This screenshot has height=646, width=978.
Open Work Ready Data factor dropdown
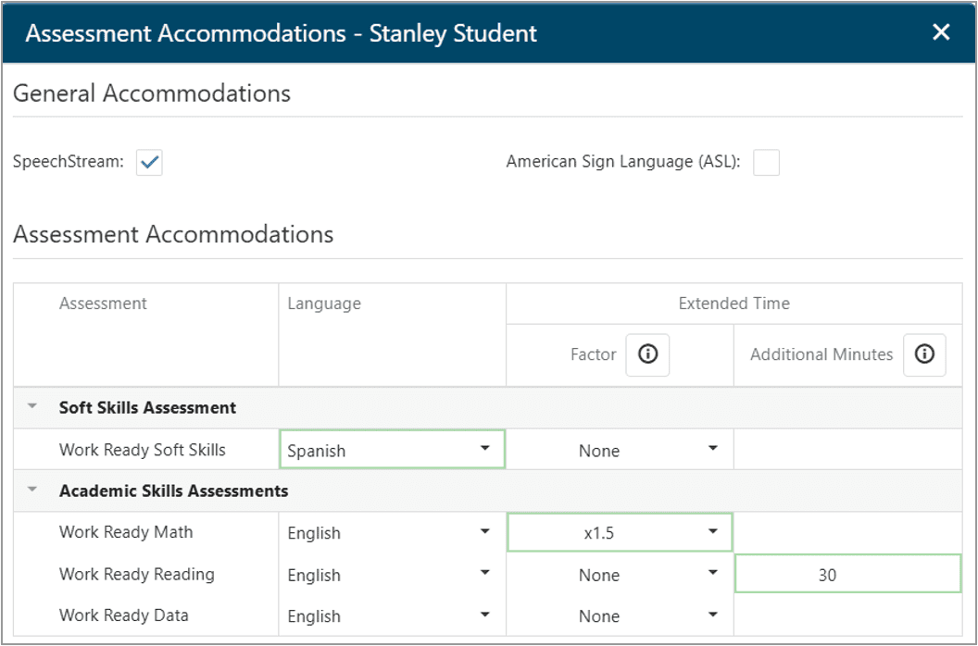point(620,615)
